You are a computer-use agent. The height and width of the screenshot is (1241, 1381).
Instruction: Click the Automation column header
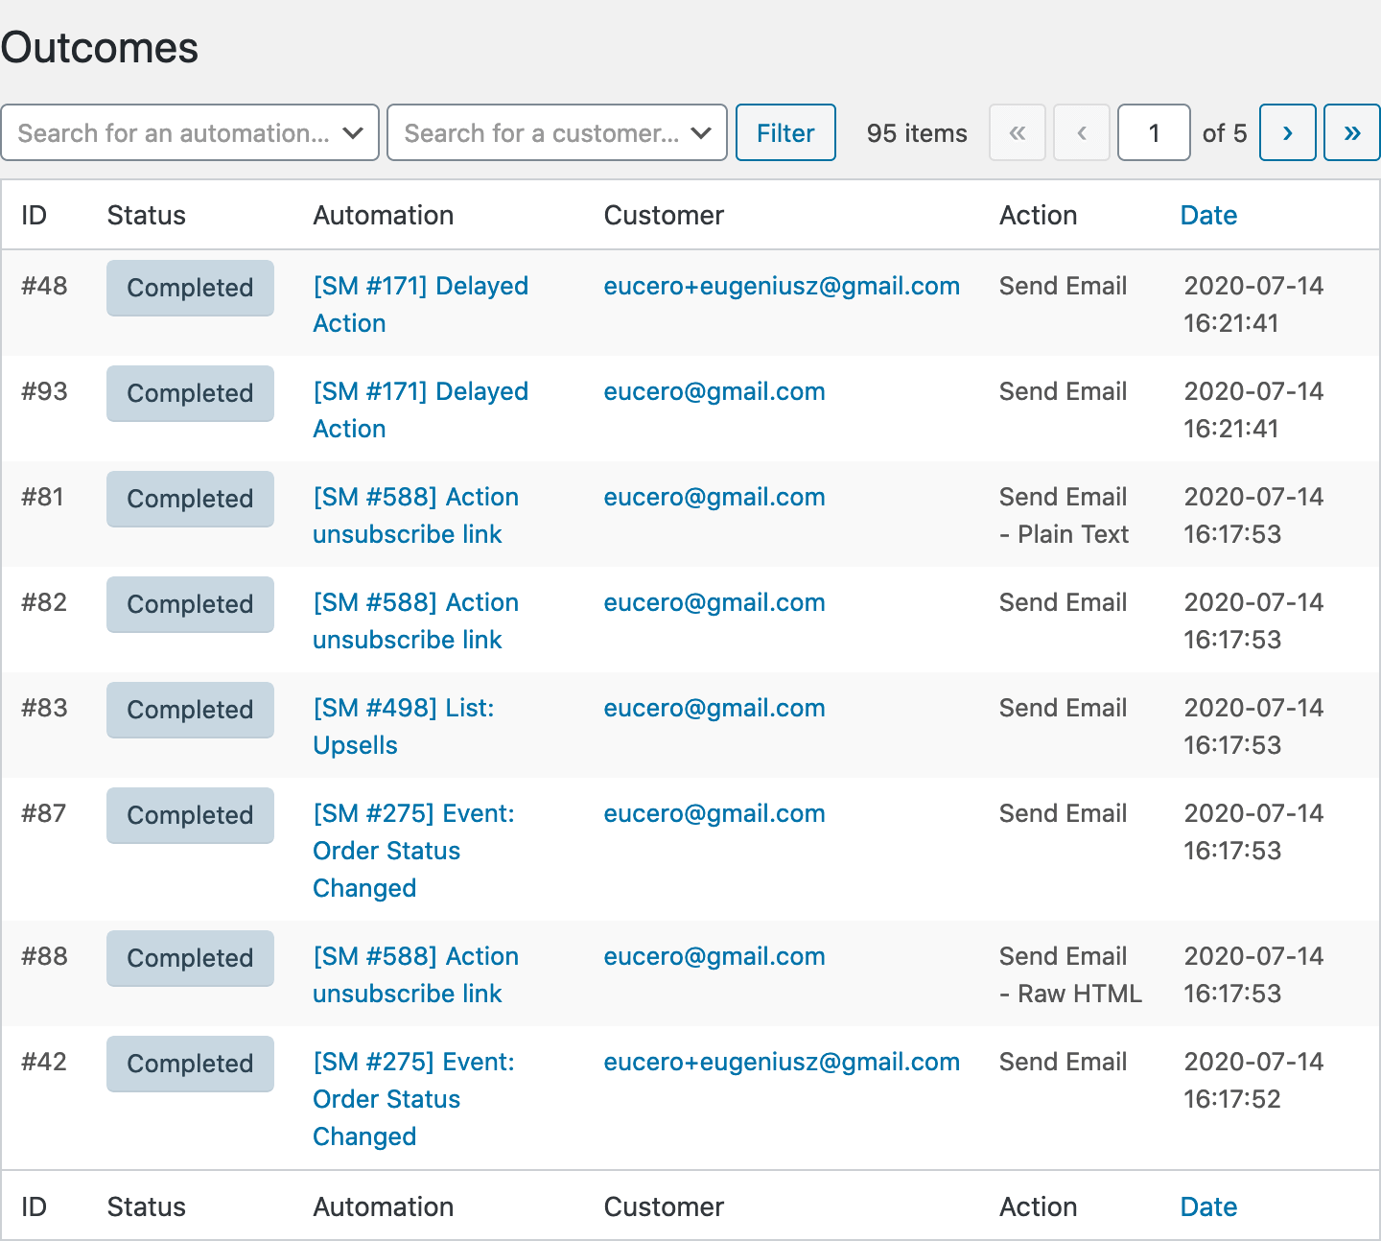tap(384, 215)
